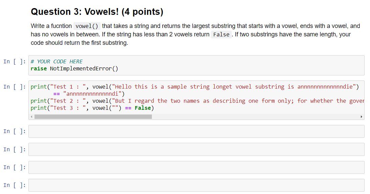Click the first empty code cell below the tests
This screenshot has width=370, height=194.
196,131
